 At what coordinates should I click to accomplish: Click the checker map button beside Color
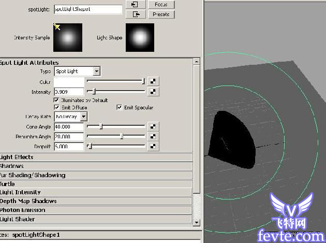153,81
